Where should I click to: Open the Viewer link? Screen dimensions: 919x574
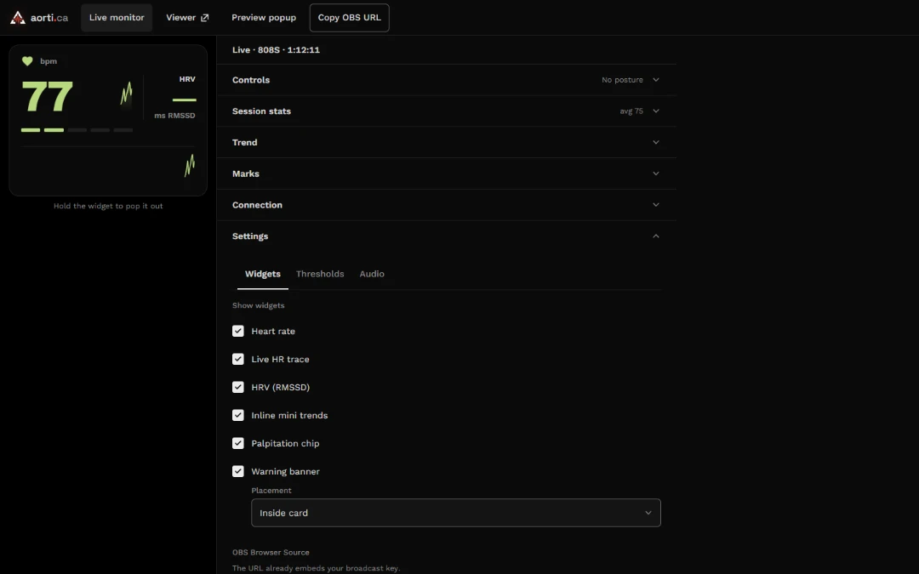click(x=187, y=18)
